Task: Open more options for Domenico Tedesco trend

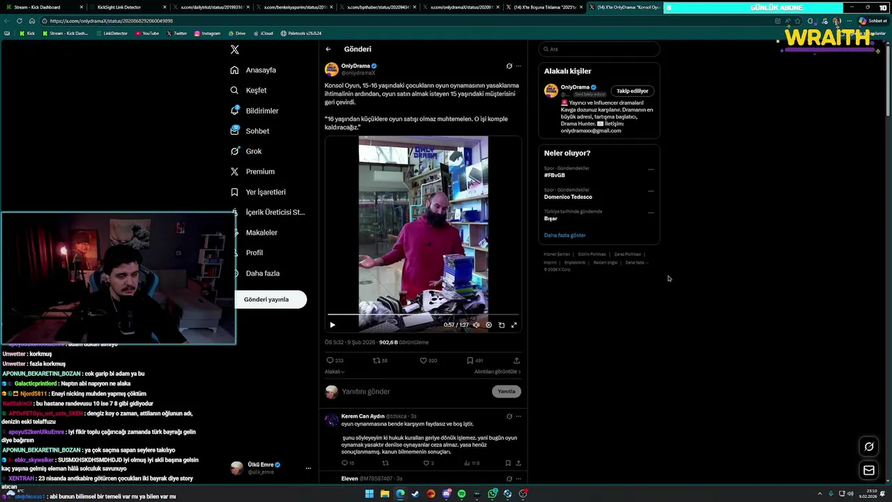Action: 651,191
